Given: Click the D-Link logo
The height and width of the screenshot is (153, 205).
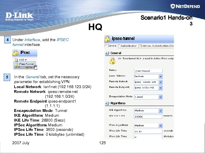Looking at the screenshot, I should (x=19, y=16).
